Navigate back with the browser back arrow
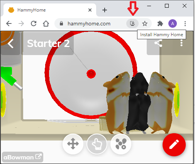The width and height of the screenshot is (195, 164). pyautogui.click(x=9, y=23)
